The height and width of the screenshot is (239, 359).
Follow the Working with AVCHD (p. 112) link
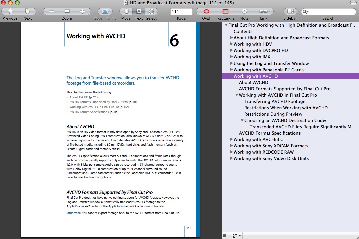point(99,107)
